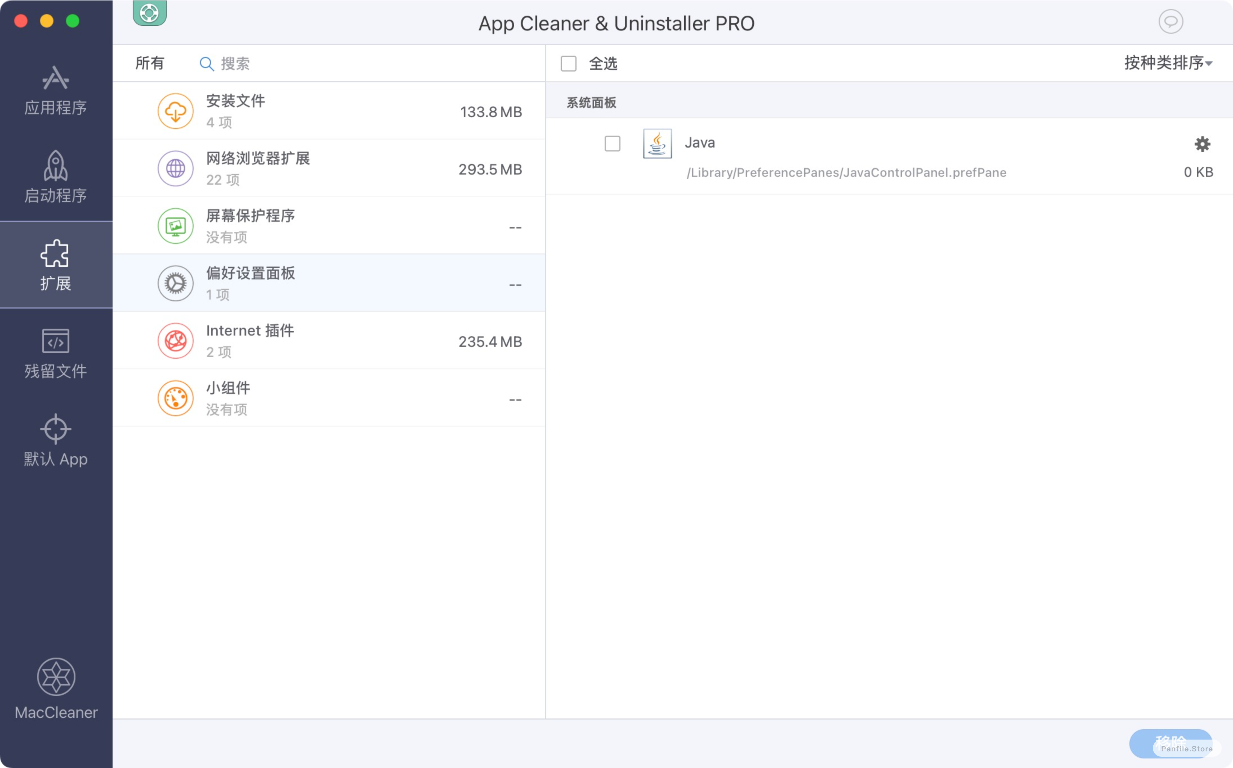
Task: Click the 235.4 MB size value
Action: click(x=490, y=341)
